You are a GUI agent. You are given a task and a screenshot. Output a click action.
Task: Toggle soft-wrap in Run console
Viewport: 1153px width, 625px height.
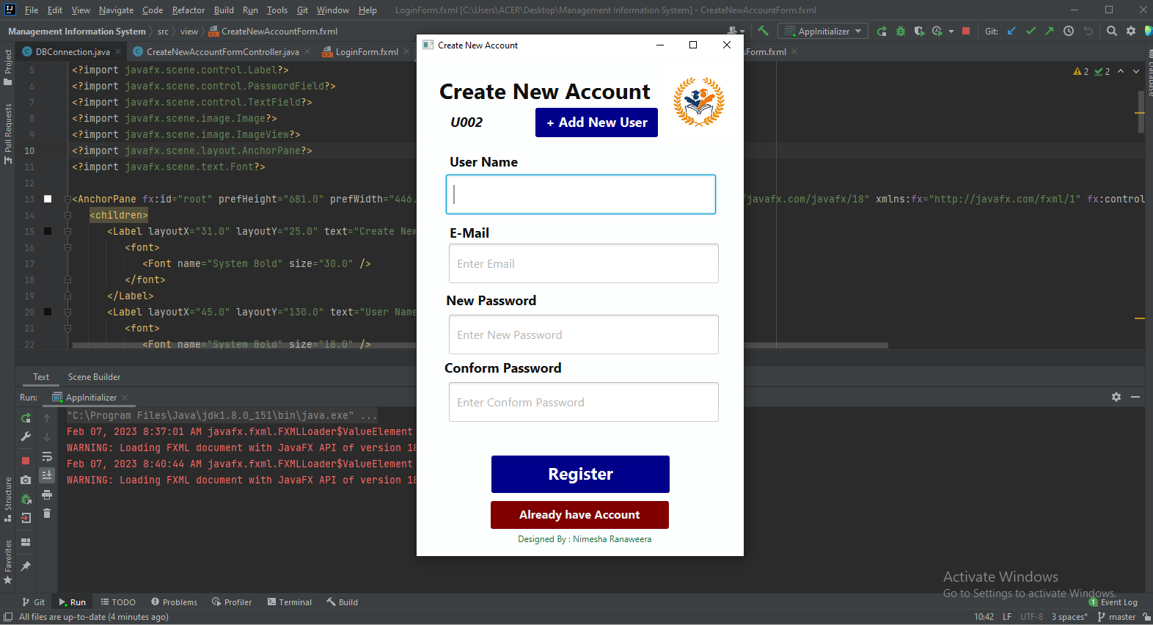point(47,456)
